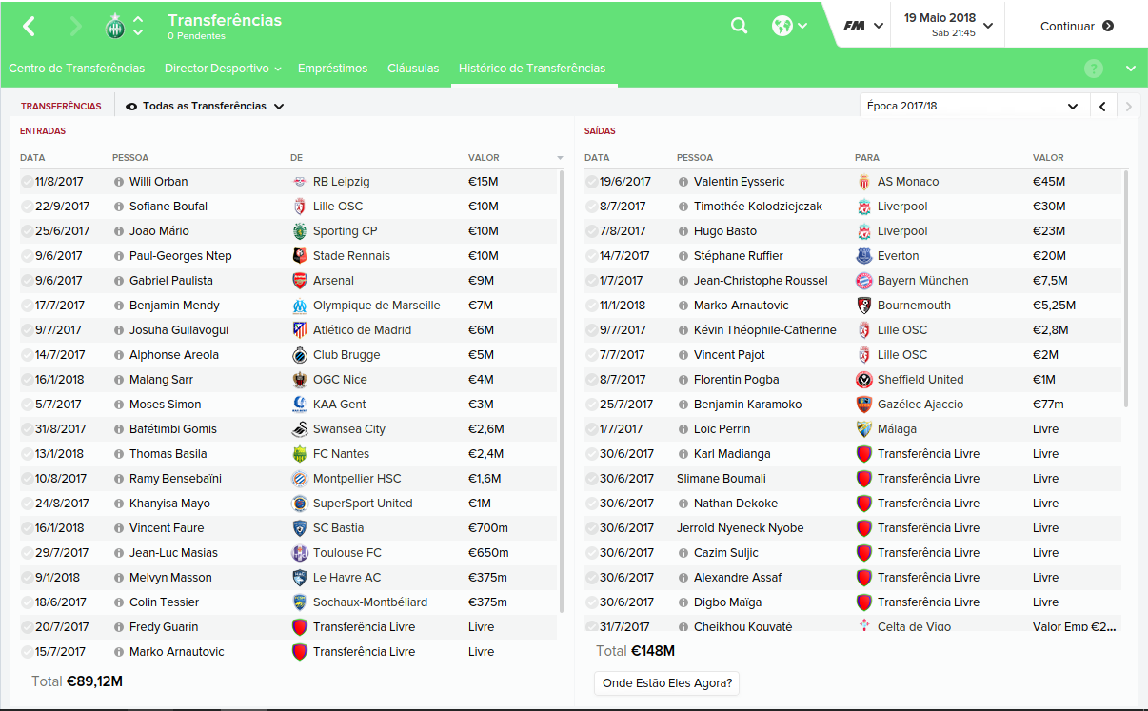Open info icon for Timothée Kolodziejczak
The height and width of the screenshot is (711, 1148).
pos(683,206)
